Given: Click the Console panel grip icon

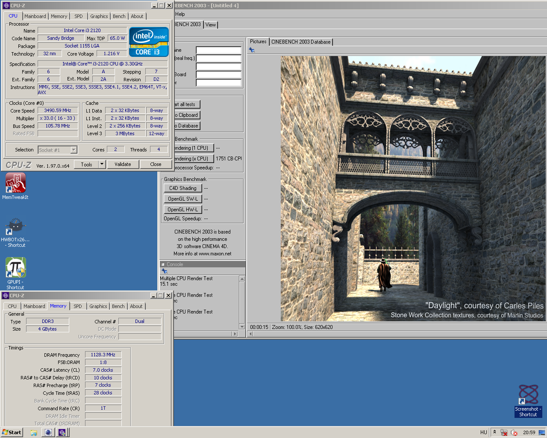Looking at the screenshot, I should tap(163, 264).
